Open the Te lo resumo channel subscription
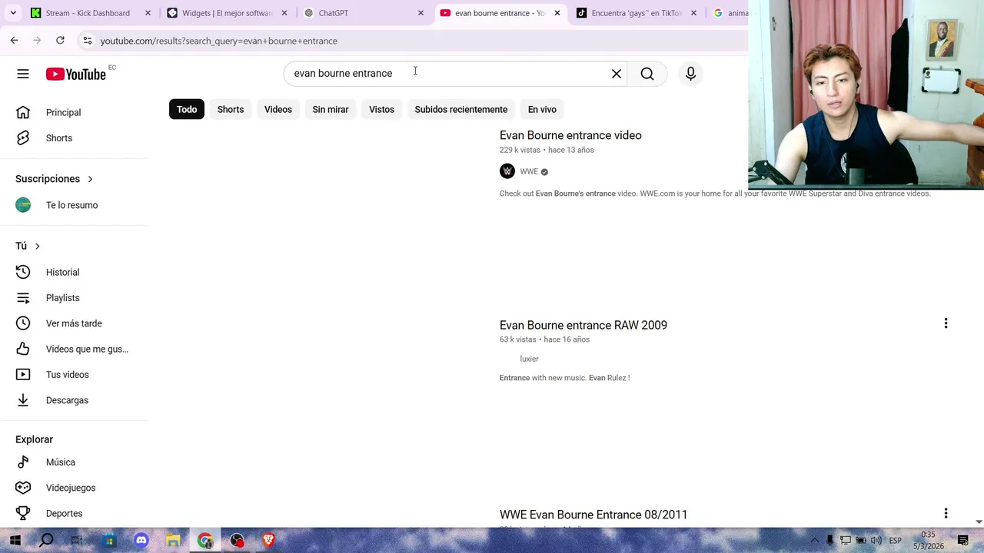The width and height of the screenshot is (984, 553). (x=73, y=205)
